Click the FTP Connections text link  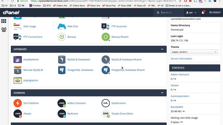click(33, 37)
